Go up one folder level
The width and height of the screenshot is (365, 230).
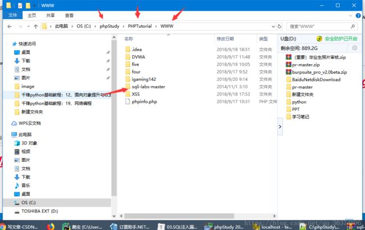[35, 26]
